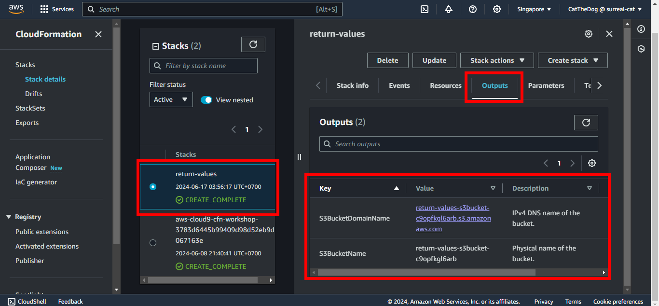Open Outputs table preferences gear
The width and height of the screenshot is (659, 306).
(591, 163)
